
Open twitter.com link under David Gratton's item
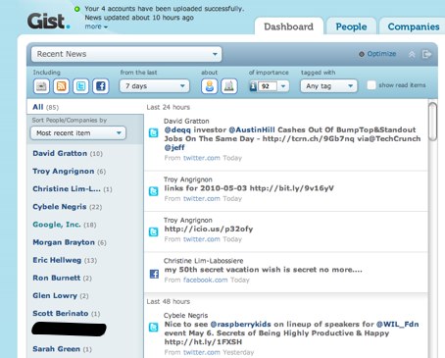point(202,158)
